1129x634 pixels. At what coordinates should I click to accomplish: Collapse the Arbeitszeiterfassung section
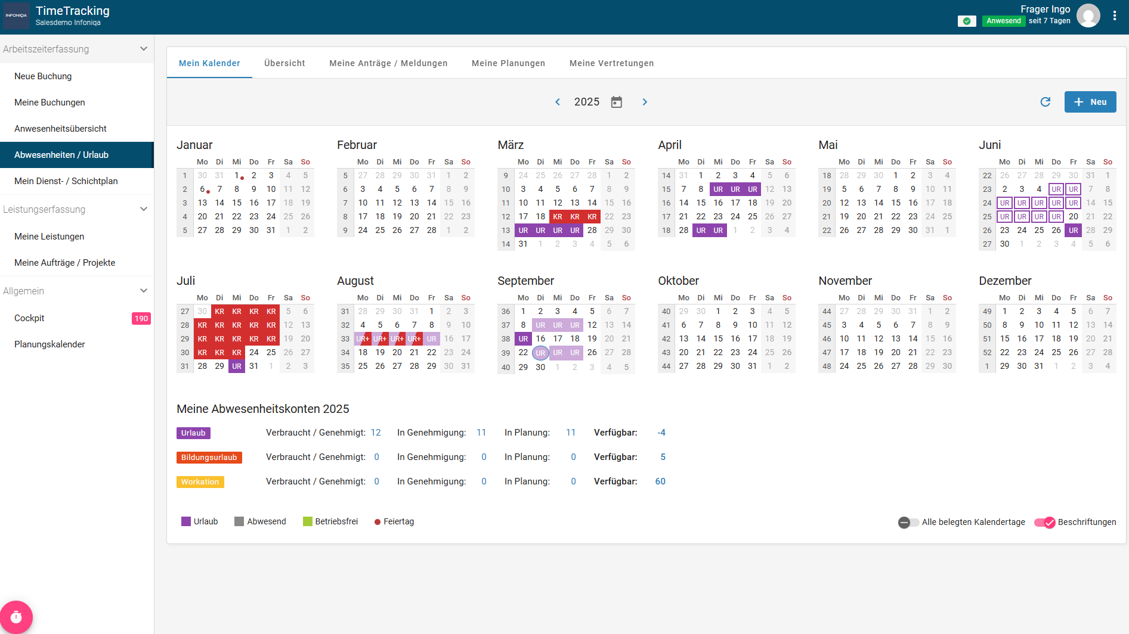(144, 49)
